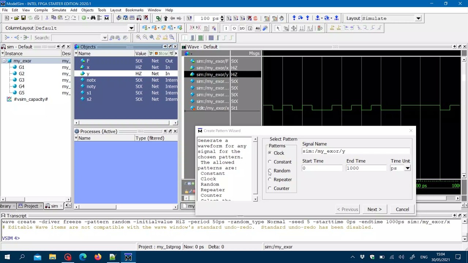Viewport: 468px width, 263px height.
Task: Click the End Time input field
Action: coord(366,168)
